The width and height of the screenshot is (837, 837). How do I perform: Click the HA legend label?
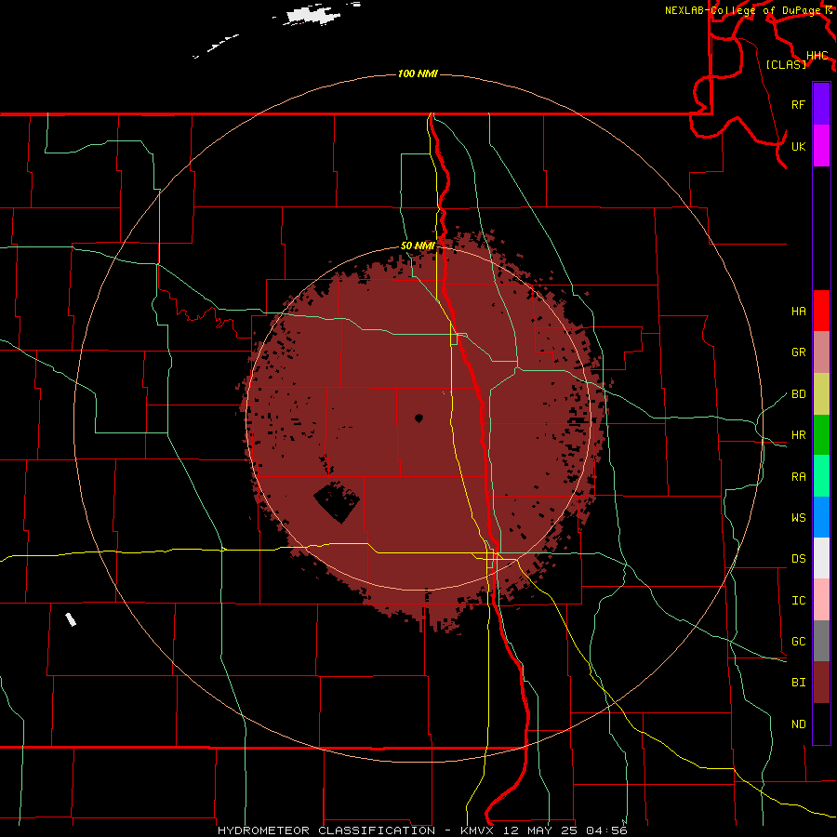[x=798, y=311]
